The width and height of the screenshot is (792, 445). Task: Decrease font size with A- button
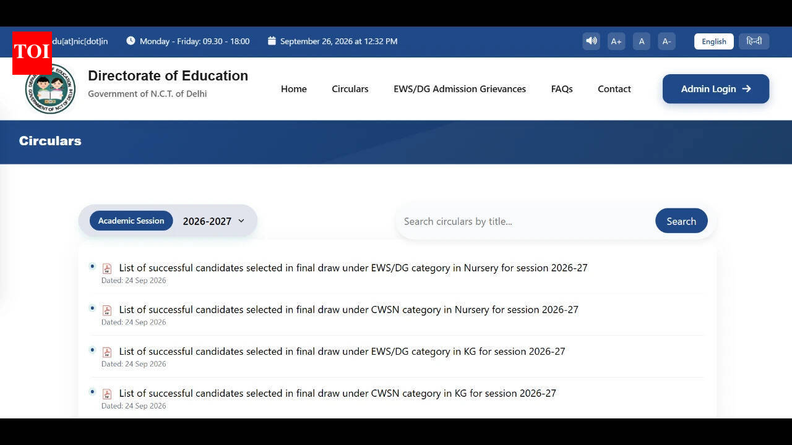point(666,41)
